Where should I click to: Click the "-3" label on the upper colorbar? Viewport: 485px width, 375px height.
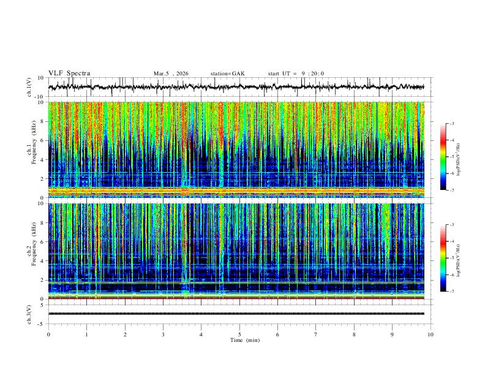click(x=451, y=123)
